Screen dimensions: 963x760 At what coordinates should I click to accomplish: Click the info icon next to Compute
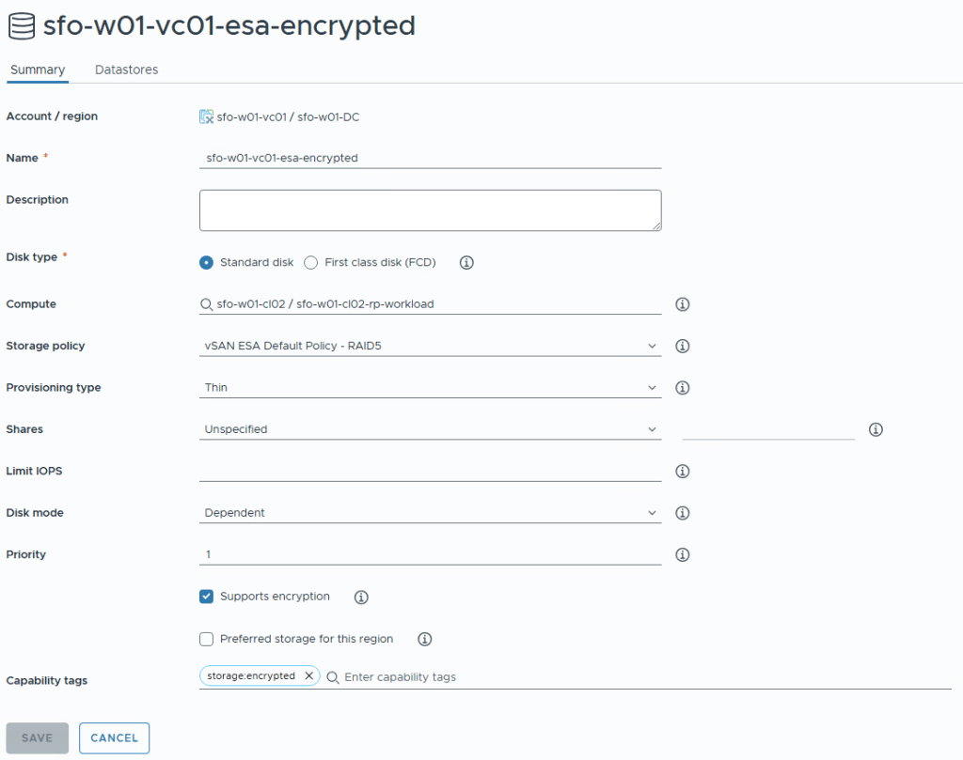coord(683,304)
